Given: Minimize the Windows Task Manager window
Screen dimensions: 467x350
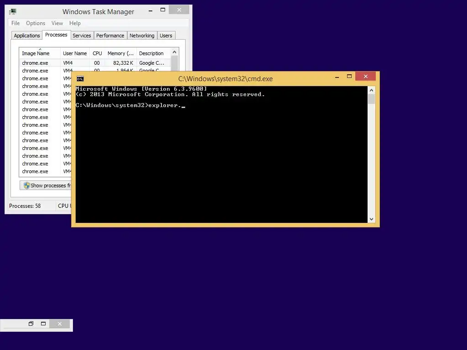Looking at the screenshot, I should [x=150, y=10].
